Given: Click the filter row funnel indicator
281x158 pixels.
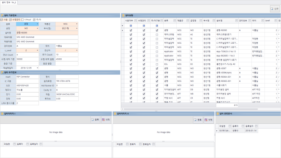Looking at the screenshot, I should tap(123, 26).
